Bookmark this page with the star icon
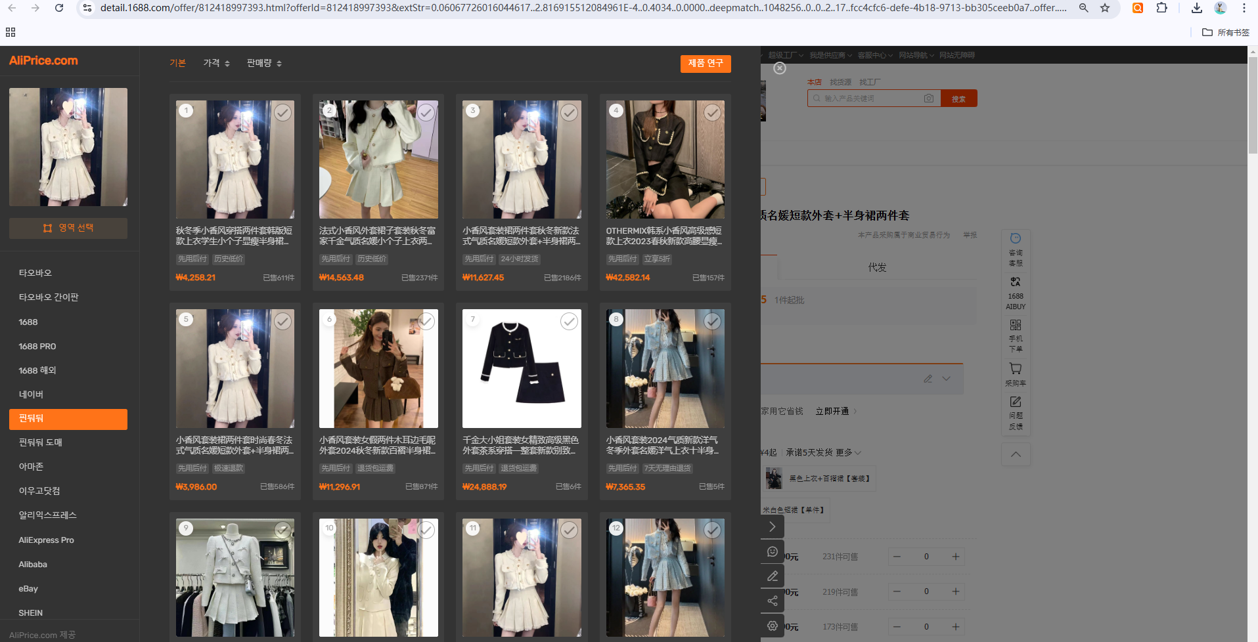The image size is (1258, 642). (1105, 8)
